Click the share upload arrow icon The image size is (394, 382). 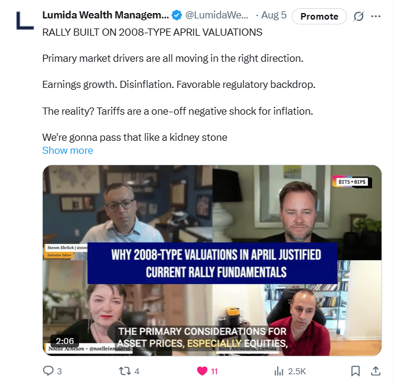[376, 371]
